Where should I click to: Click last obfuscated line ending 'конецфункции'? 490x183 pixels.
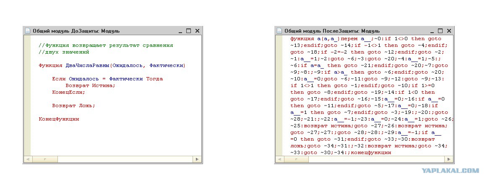(x=341, y=153)
